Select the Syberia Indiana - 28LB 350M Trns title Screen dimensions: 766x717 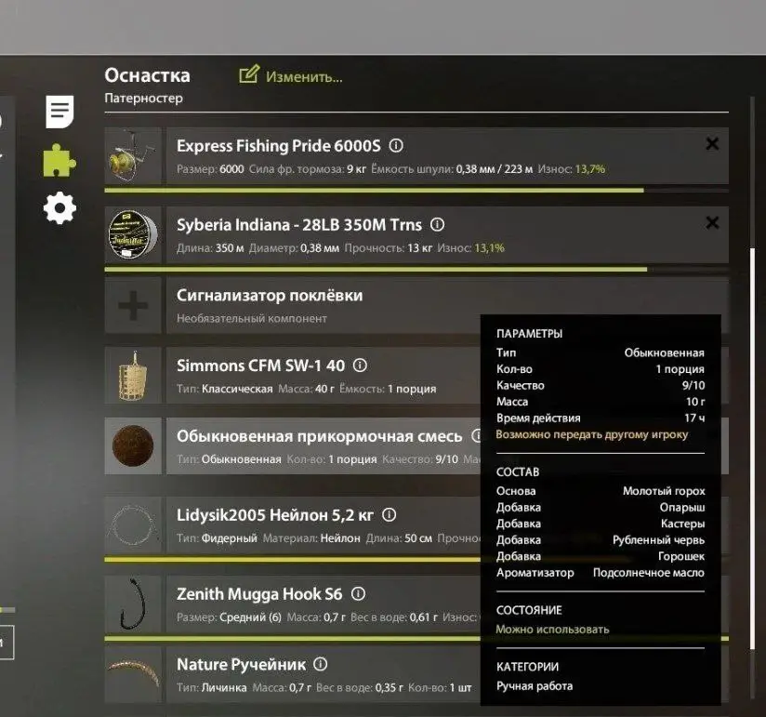(299, 225)
